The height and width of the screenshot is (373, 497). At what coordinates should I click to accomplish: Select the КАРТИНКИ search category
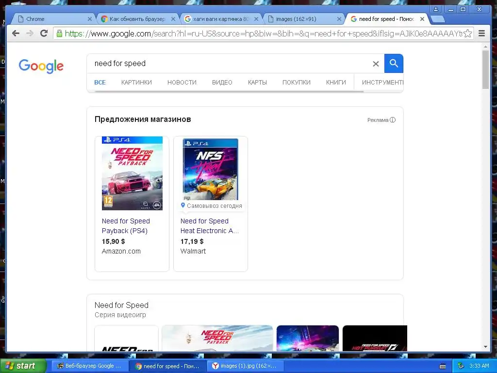[136, 83]
